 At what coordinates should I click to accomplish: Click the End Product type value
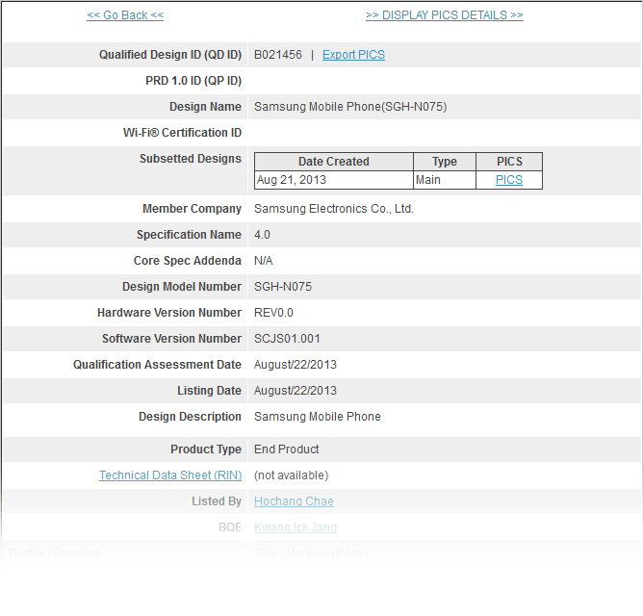[286, 449]
